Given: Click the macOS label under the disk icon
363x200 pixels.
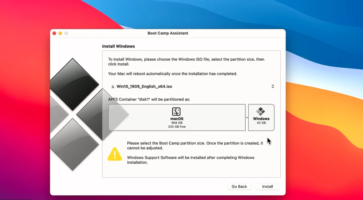Looking at the screenshot, I should [176, 118].
